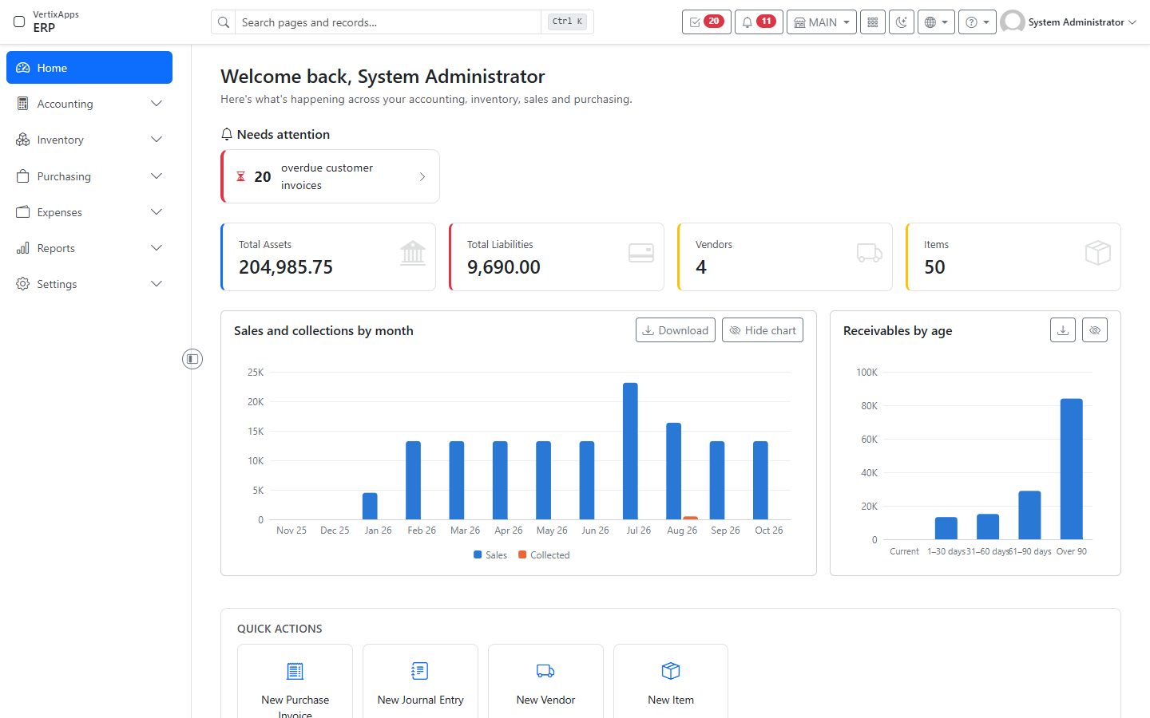
Task: Click the Total Liabilities card icon
Action: click(641, 253)
